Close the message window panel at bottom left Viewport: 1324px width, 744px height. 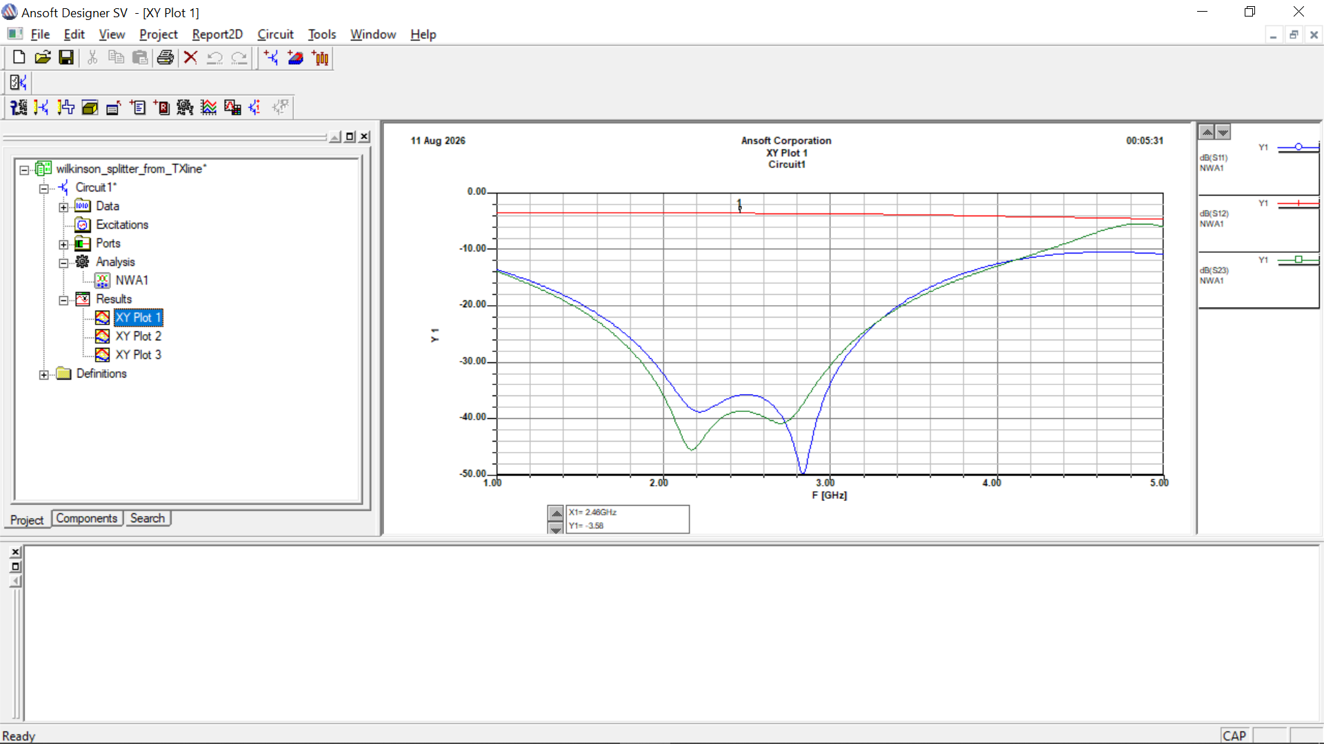15,552
